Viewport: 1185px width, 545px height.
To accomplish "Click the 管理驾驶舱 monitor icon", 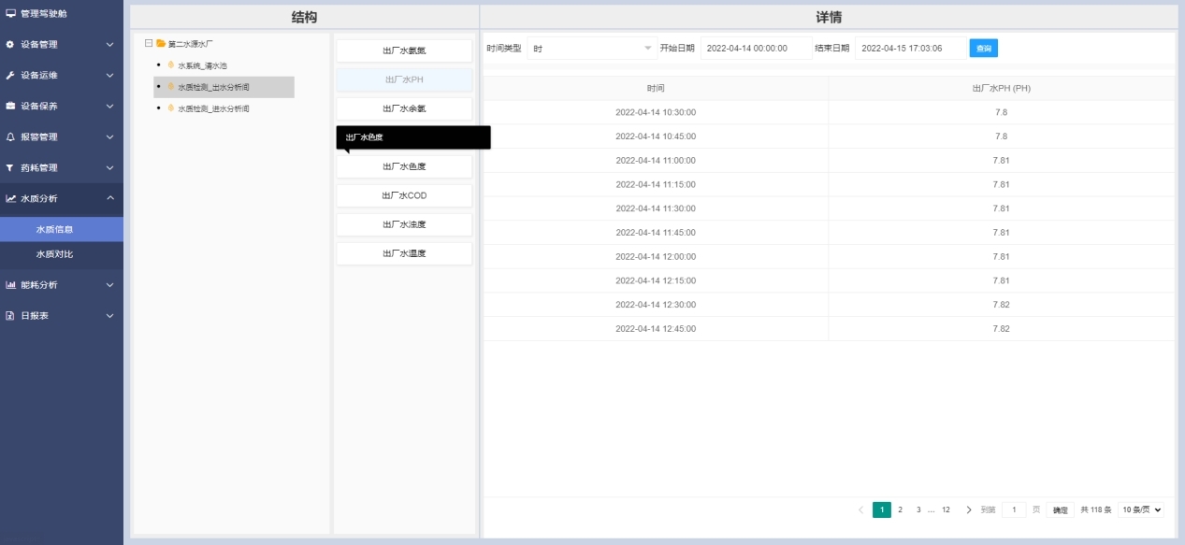I will (x=10, y=14).
